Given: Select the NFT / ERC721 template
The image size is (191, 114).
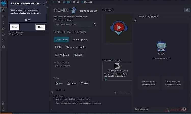Looking at the screenshot, I should [x=62, y=55].
